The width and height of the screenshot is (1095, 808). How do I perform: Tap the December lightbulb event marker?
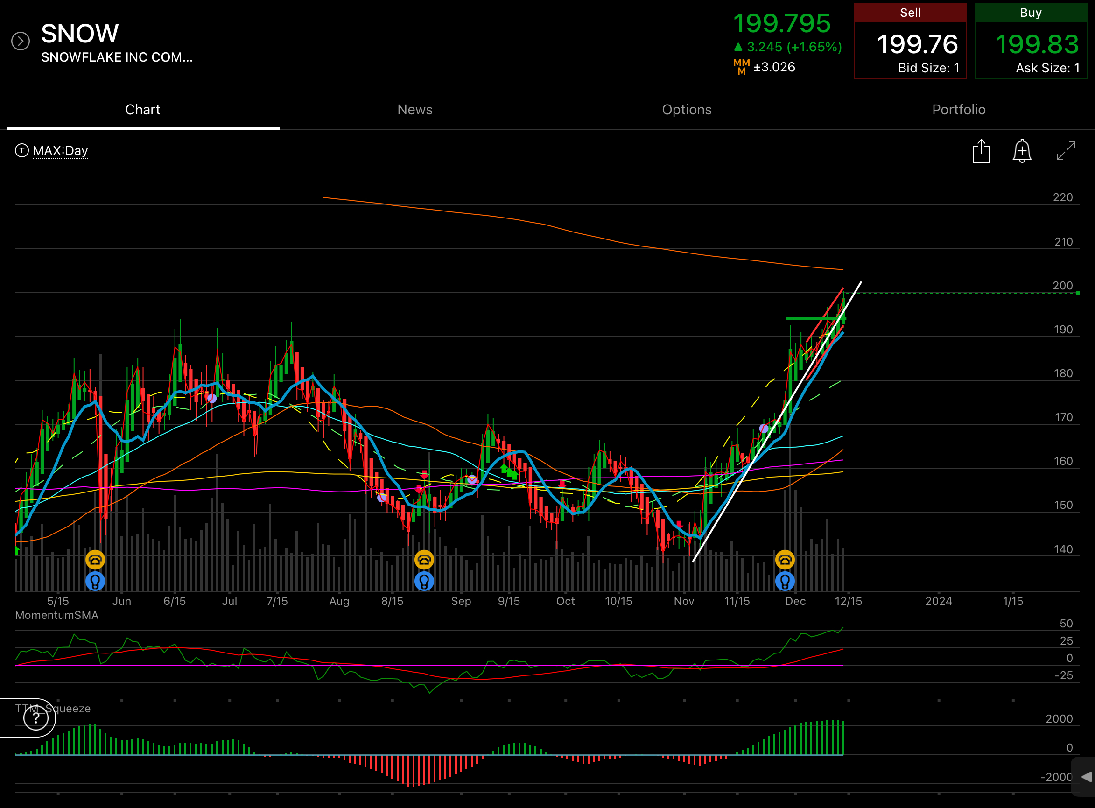(785, 582)
